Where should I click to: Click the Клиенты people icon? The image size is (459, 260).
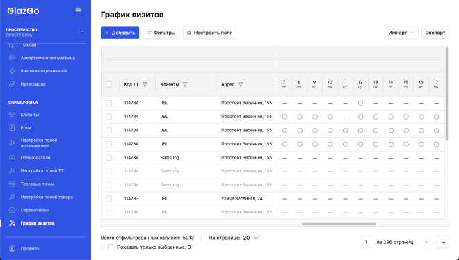[12, 115]
